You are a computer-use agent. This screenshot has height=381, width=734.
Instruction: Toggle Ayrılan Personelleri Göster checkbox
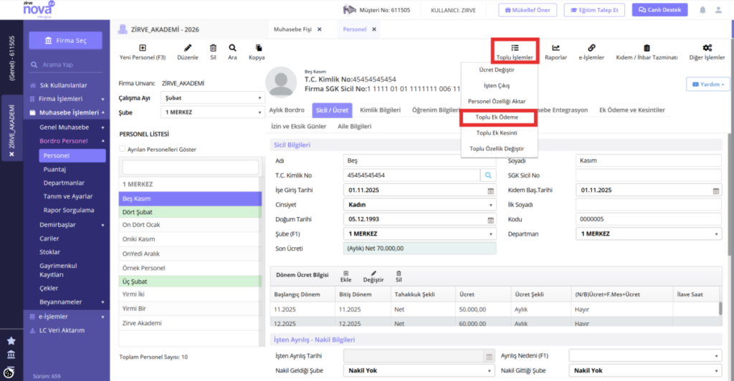[x=122, y=149]
